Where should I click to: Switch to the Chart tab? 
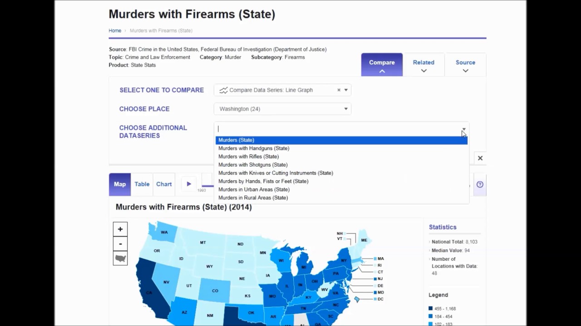(164, 184)
